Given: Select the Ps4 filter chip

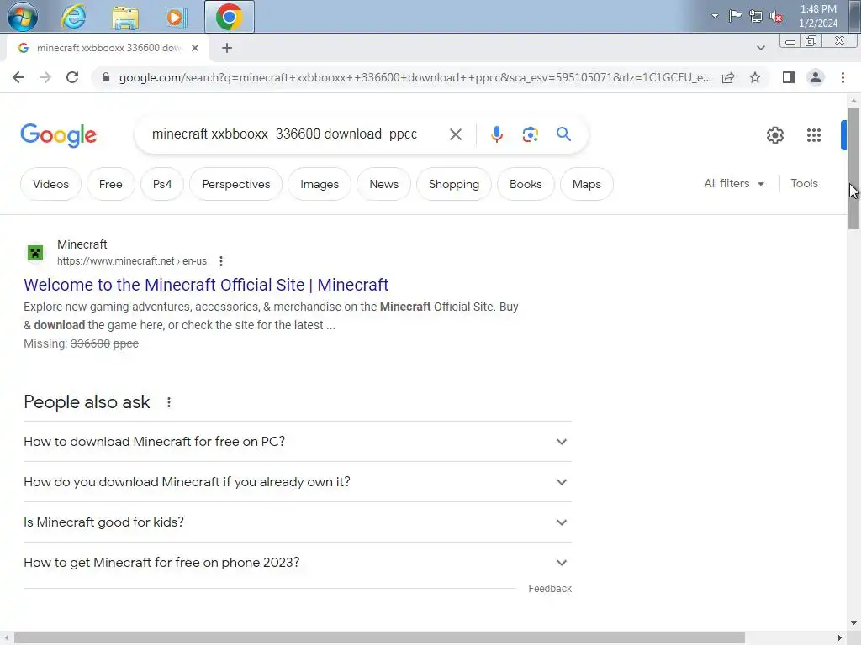Looking at the screenshot, I should 162,184.
